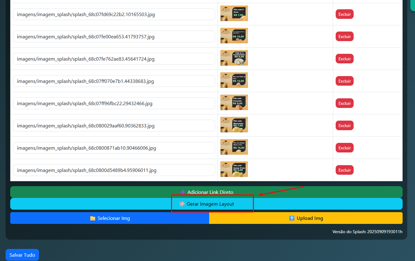Select the Pão com Peito de Peru R$ 13,00 thumbnail
This screenshot has height=261, width=415.
coord(234,80)
